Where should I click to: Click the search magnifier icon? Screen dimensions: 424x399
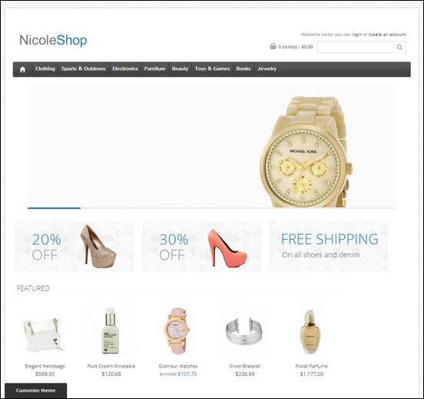coord(399,47)
